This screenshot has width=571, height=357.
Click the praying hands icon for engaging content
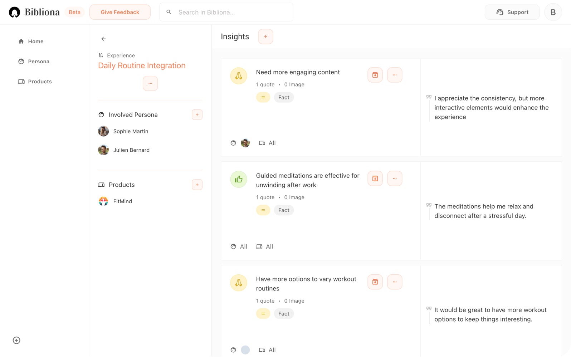(x=239, y=76)
